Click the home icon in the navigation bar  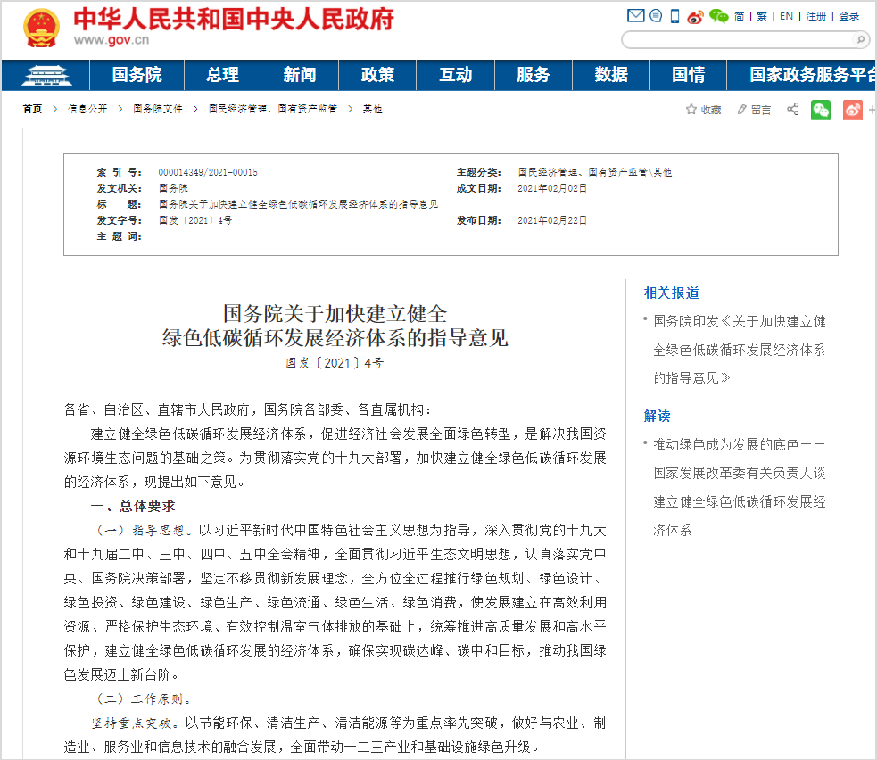click(x=48, y=75)
